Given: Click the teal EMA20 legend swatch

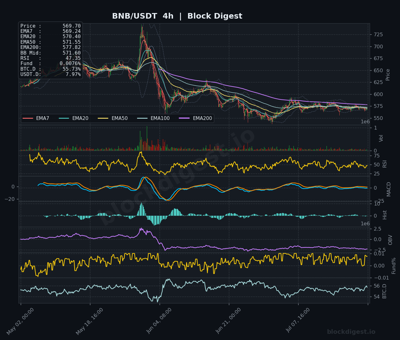Looking at the screenshot, I should [x=64, y=118].
